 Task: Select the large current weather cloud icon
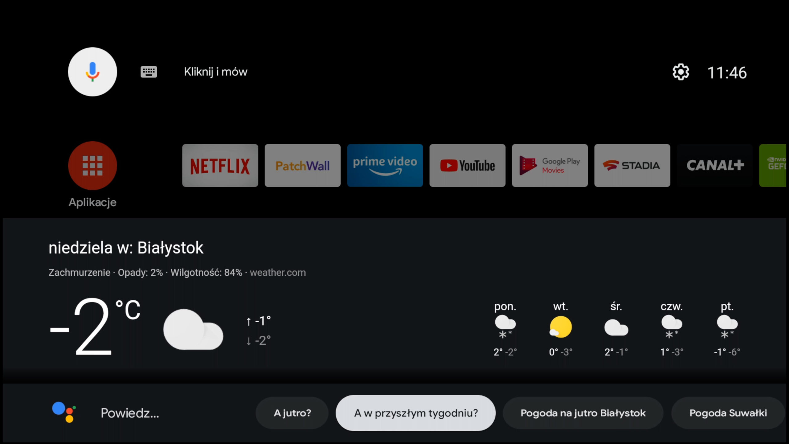[193, 330]
